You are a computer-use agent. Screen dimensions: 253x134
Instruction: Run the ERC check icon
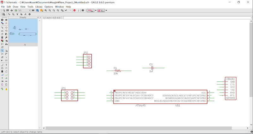click(x=2, y=89)
